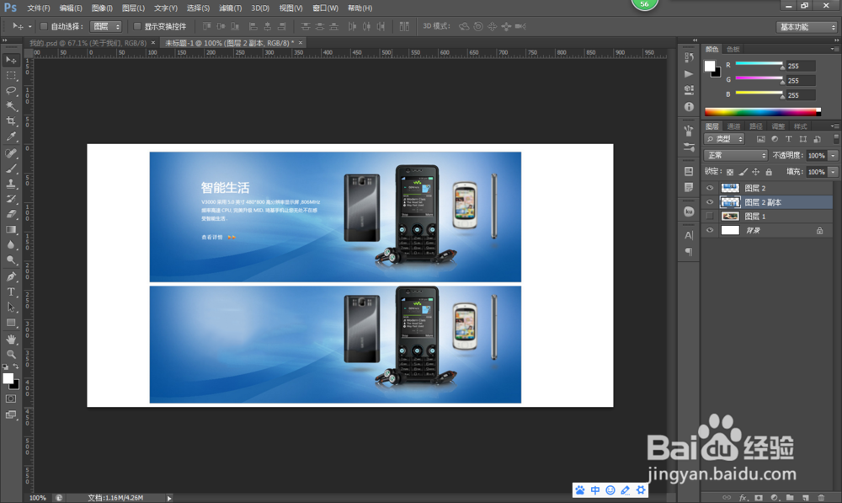Click the lock all icon in Layers panel
This screenshot has height=503, width=842.
pyautogui.click(x=769, y=172)
